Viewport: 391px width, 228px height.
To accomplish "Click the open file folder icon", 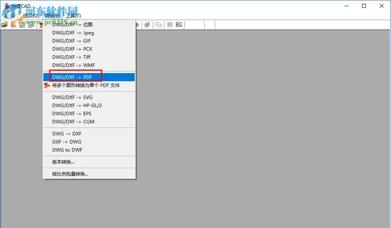I will click(5, 25).
